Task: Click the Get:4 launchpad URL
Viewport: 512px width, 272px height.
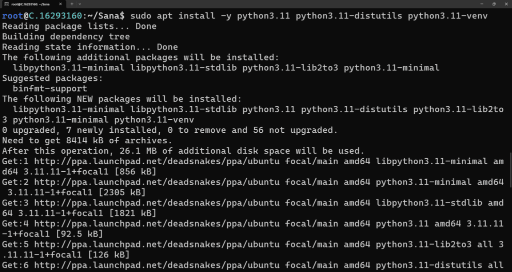Action: (156, 224)
